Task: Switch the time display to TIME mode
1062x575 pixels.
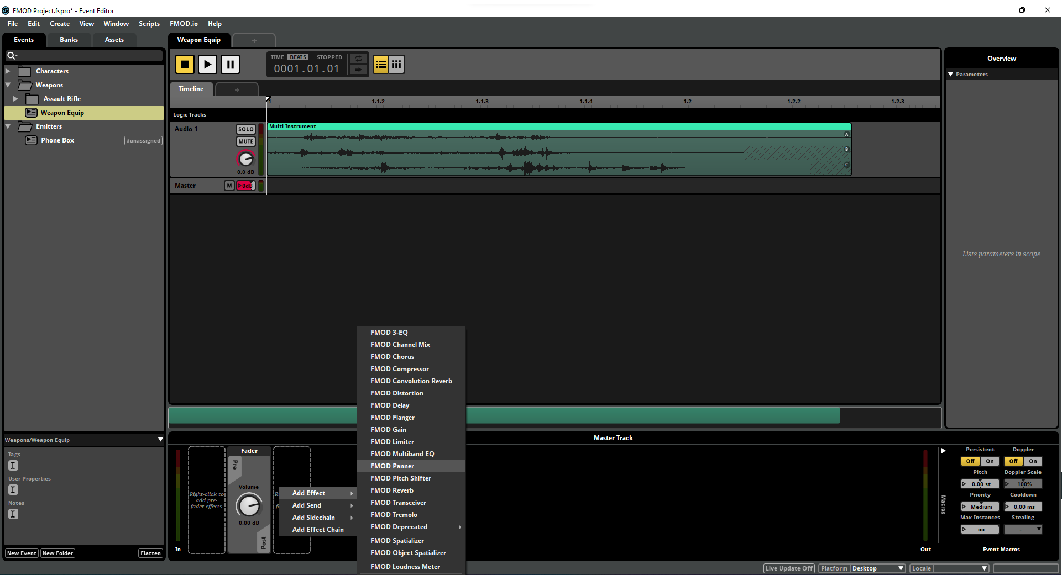Action: [x=278, y=57]
